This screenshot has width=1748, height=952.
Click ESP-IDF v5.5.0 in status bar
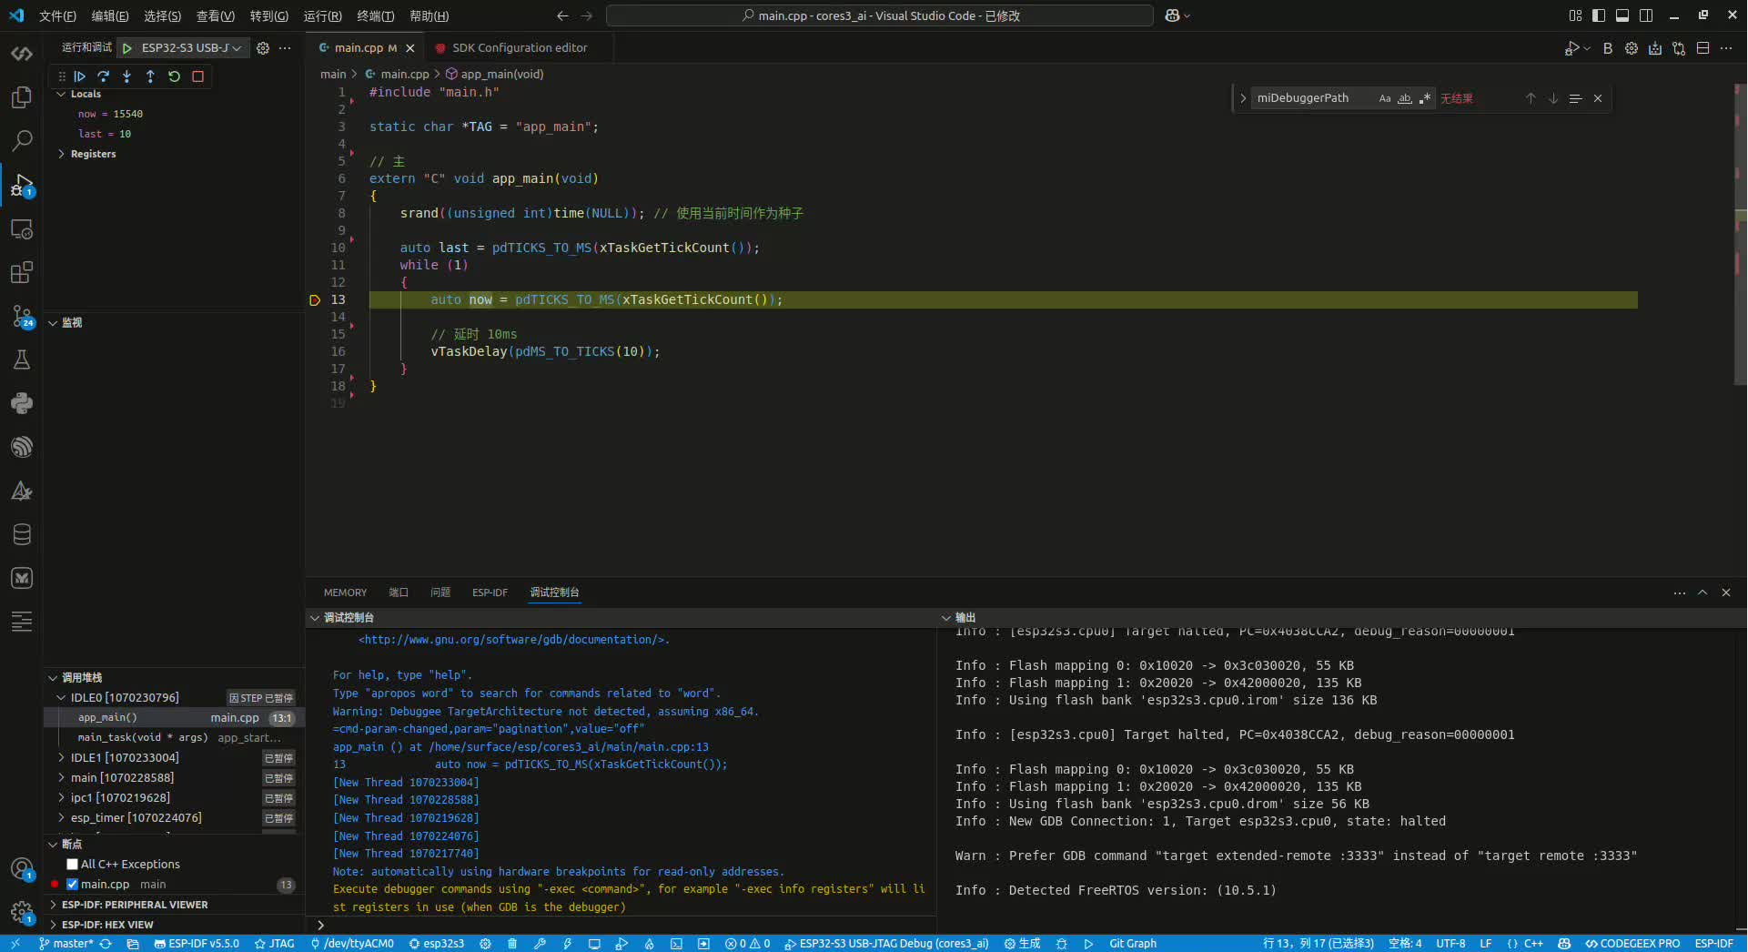197,944
